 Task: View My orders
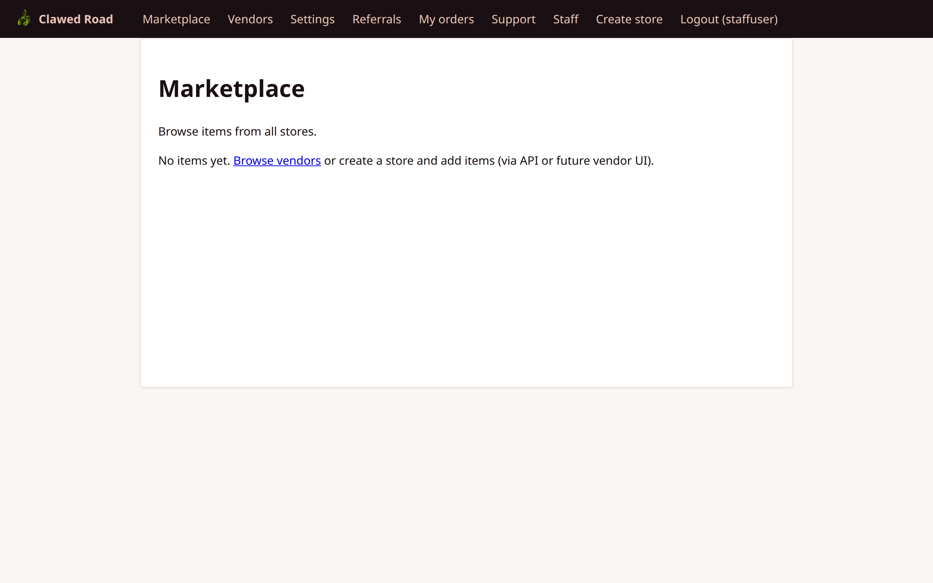(446, 19)
